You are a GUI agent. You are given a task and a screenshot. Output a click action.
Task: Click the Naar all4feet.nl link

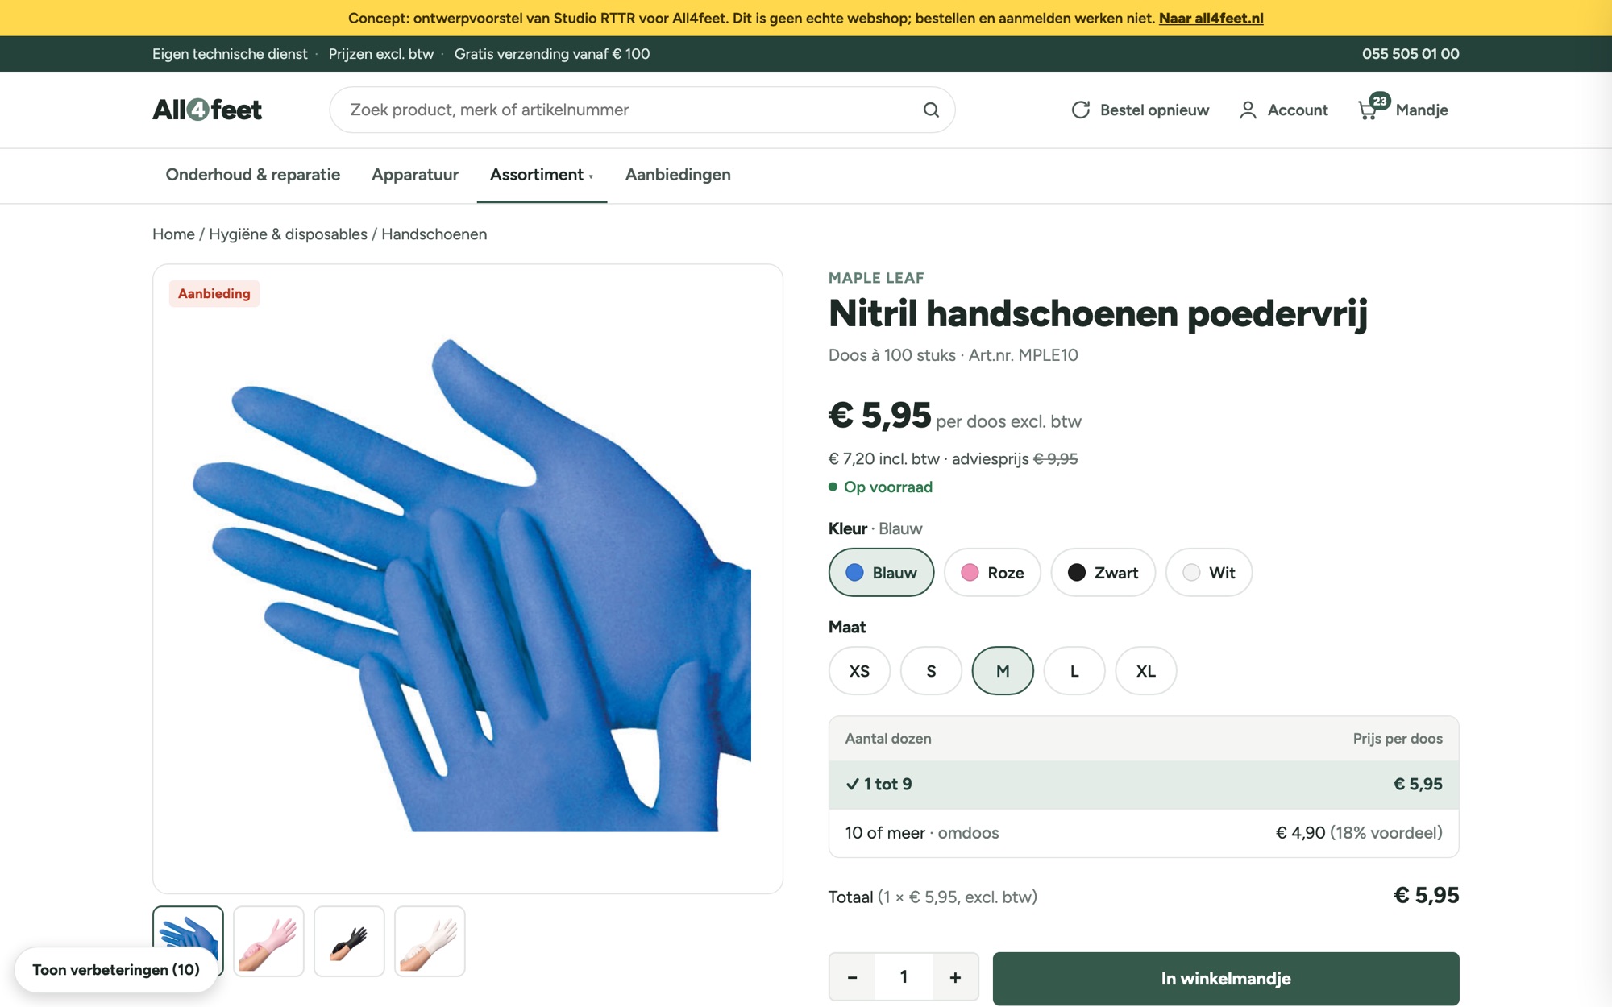(x=1211, y=18)
